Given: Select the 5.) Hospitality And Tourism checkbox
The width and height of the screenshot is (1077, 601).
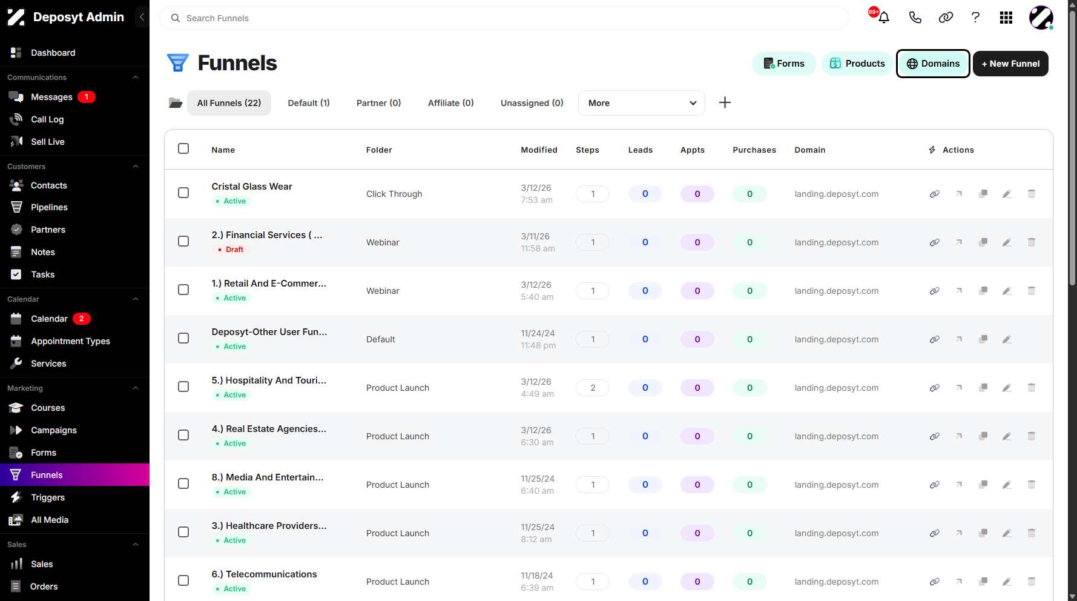Looking at the screenshot, I should point(183,387).
